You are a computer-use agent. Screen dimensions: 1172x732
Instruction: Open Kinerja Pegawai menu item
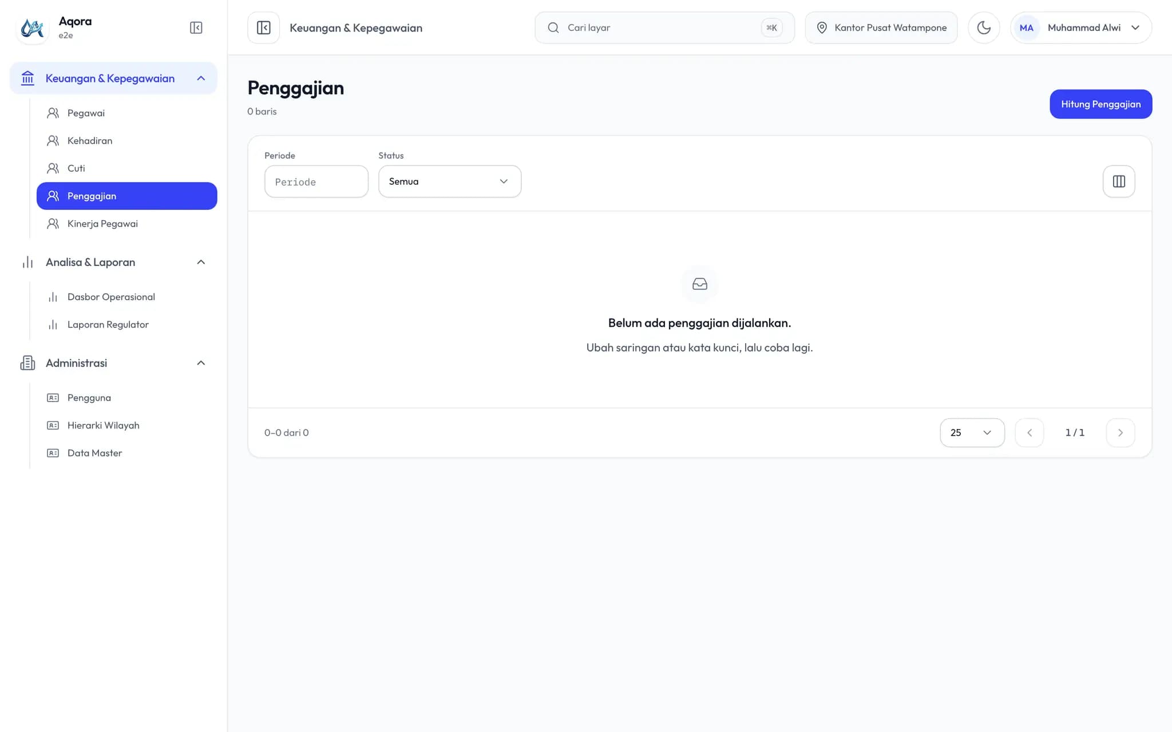tap(126, 224)
